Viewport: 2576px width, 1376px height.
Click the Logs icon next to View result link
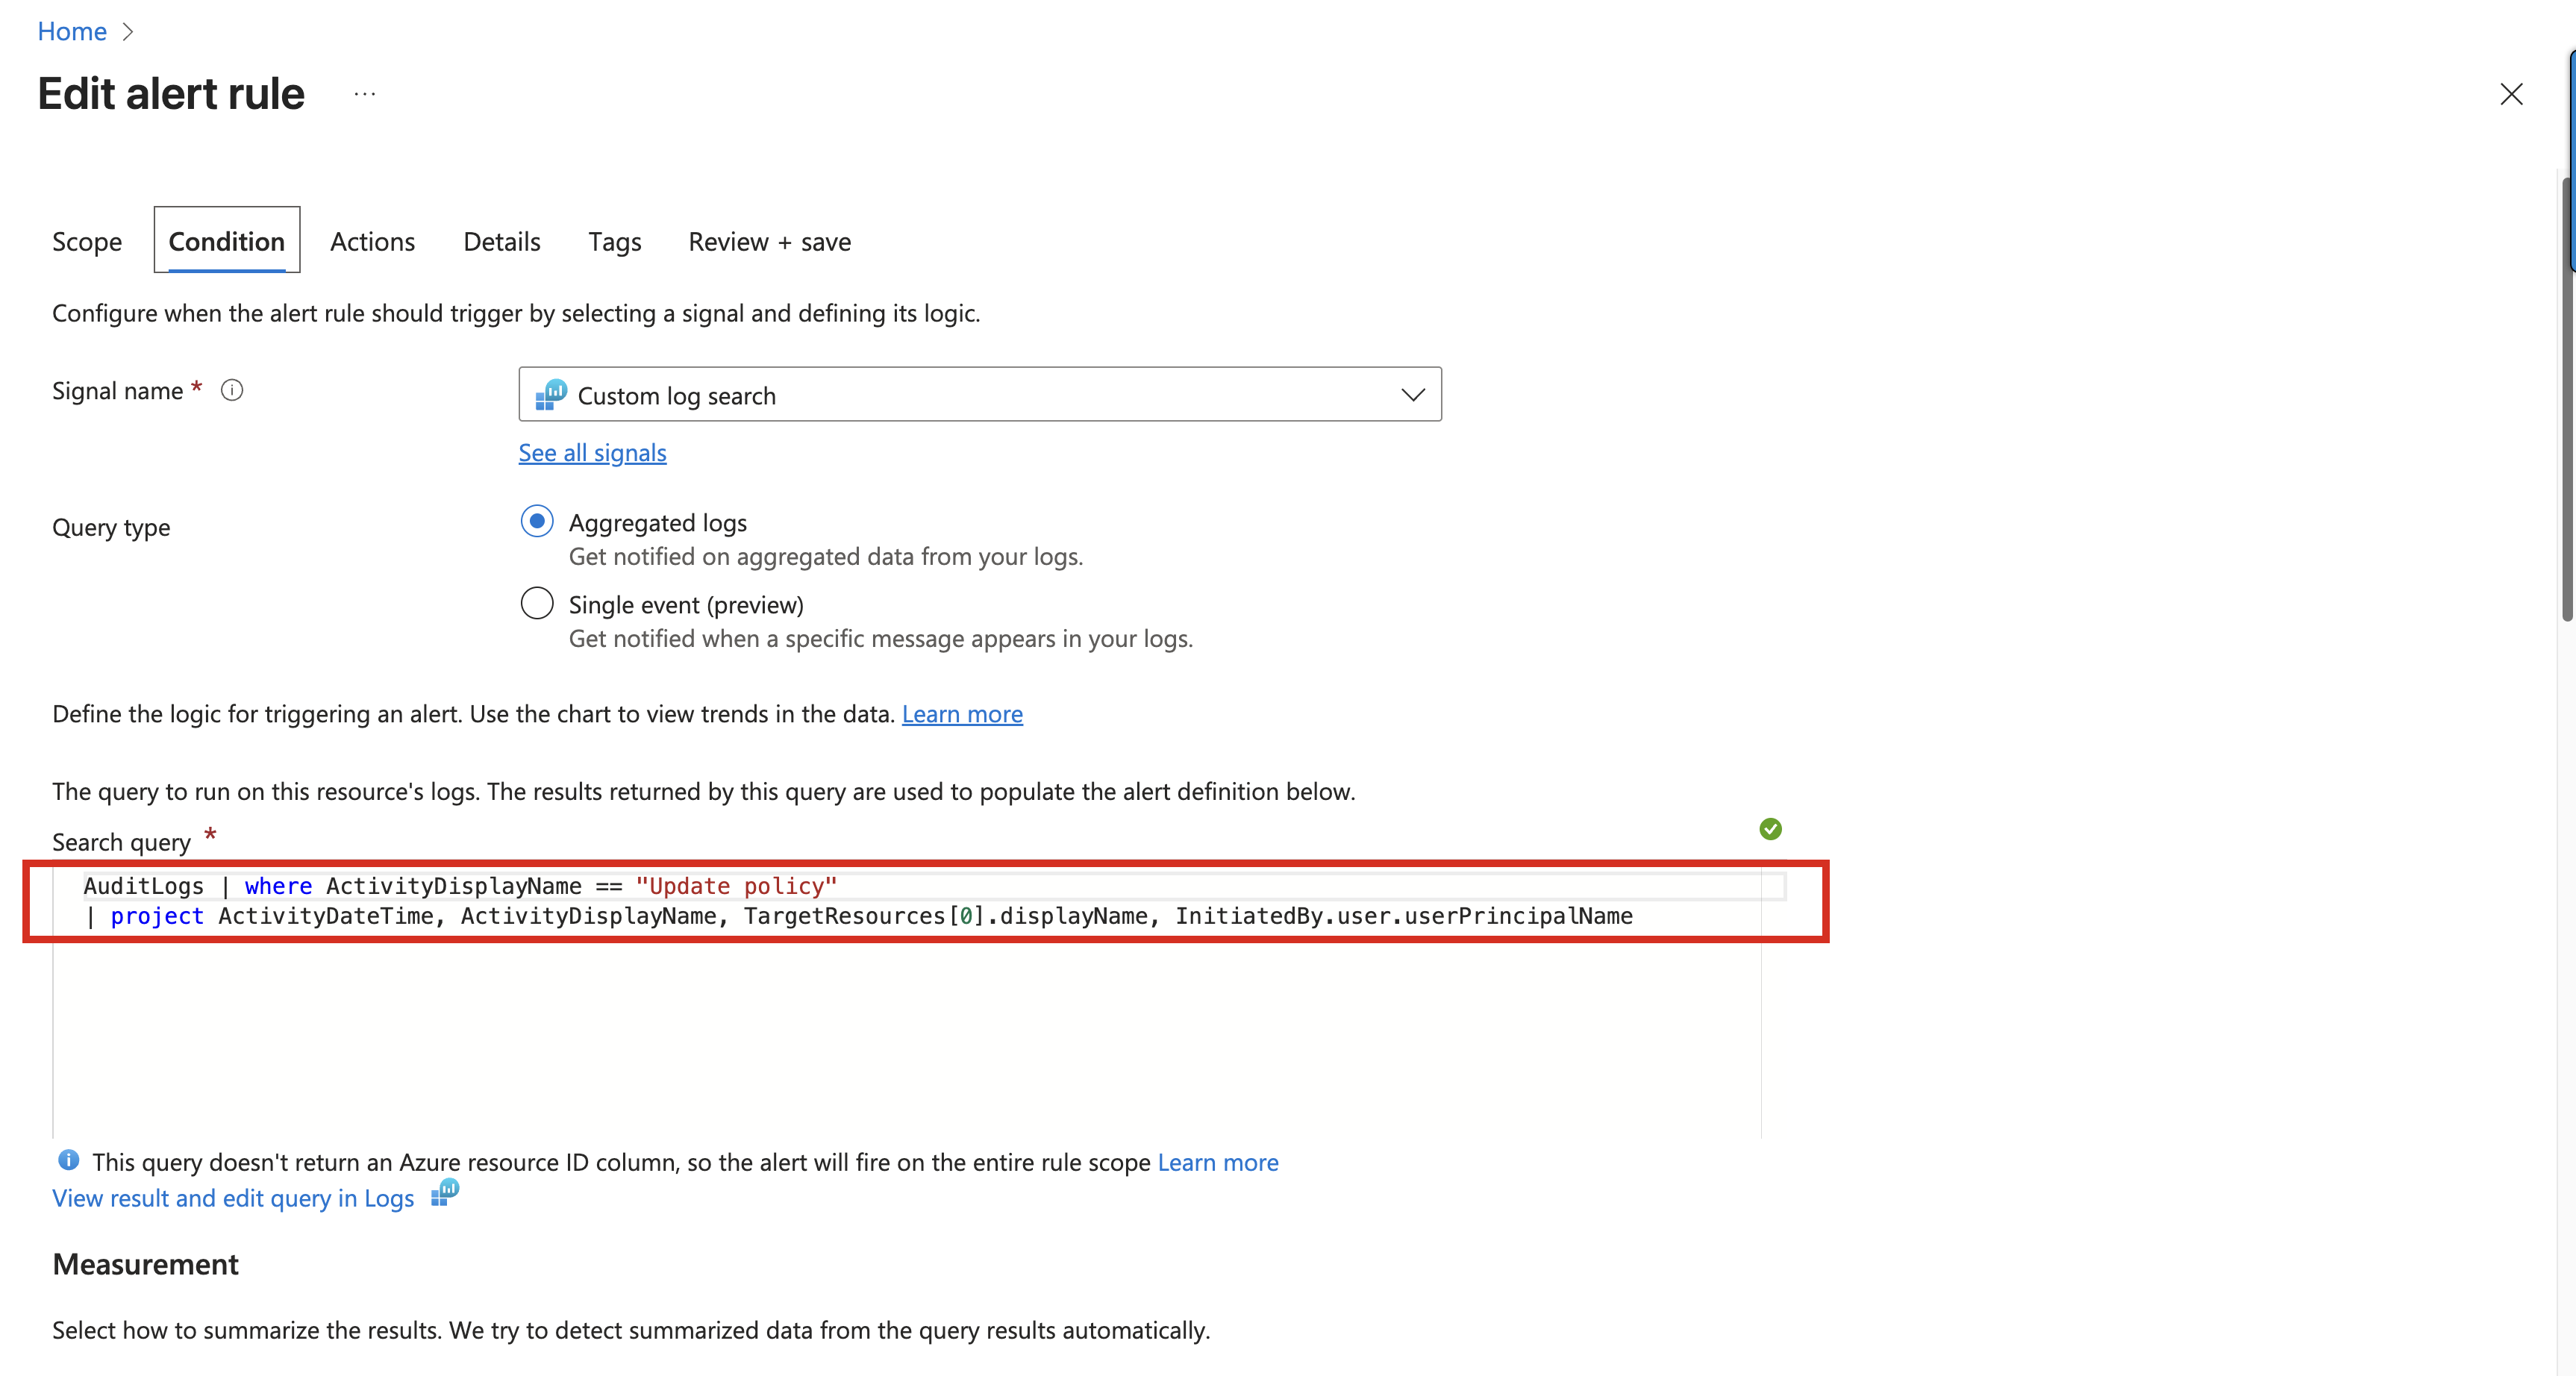pos(445,1192)
